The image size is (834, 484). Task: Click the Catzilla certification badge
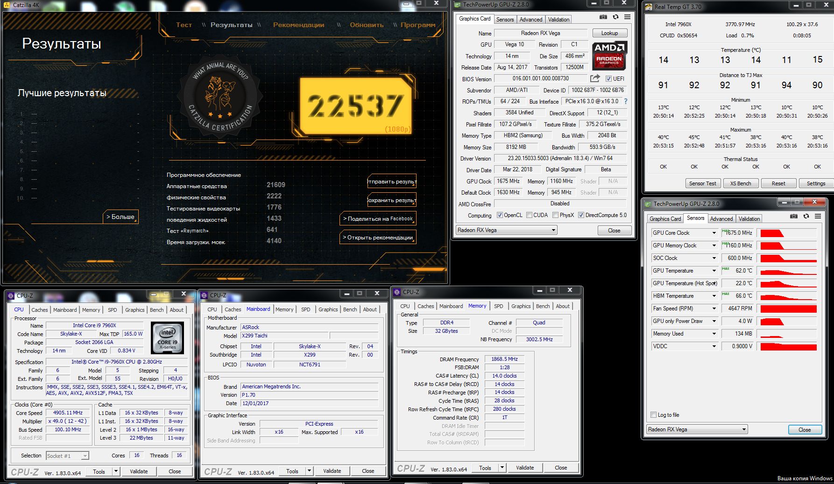(220, 97)
